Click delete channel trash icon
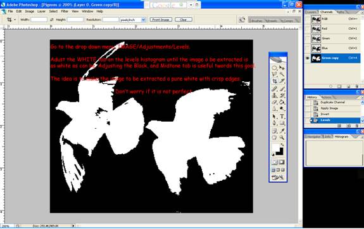 (x=357, y=86)
